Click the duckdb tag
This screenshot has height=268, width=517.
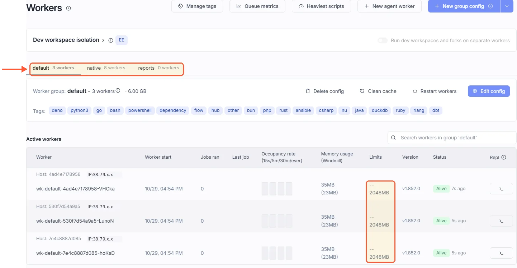click(x=379, y=110)
